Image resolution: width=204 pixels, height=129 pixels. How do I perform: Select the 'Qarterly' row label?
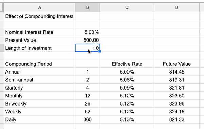pos(39,88)
